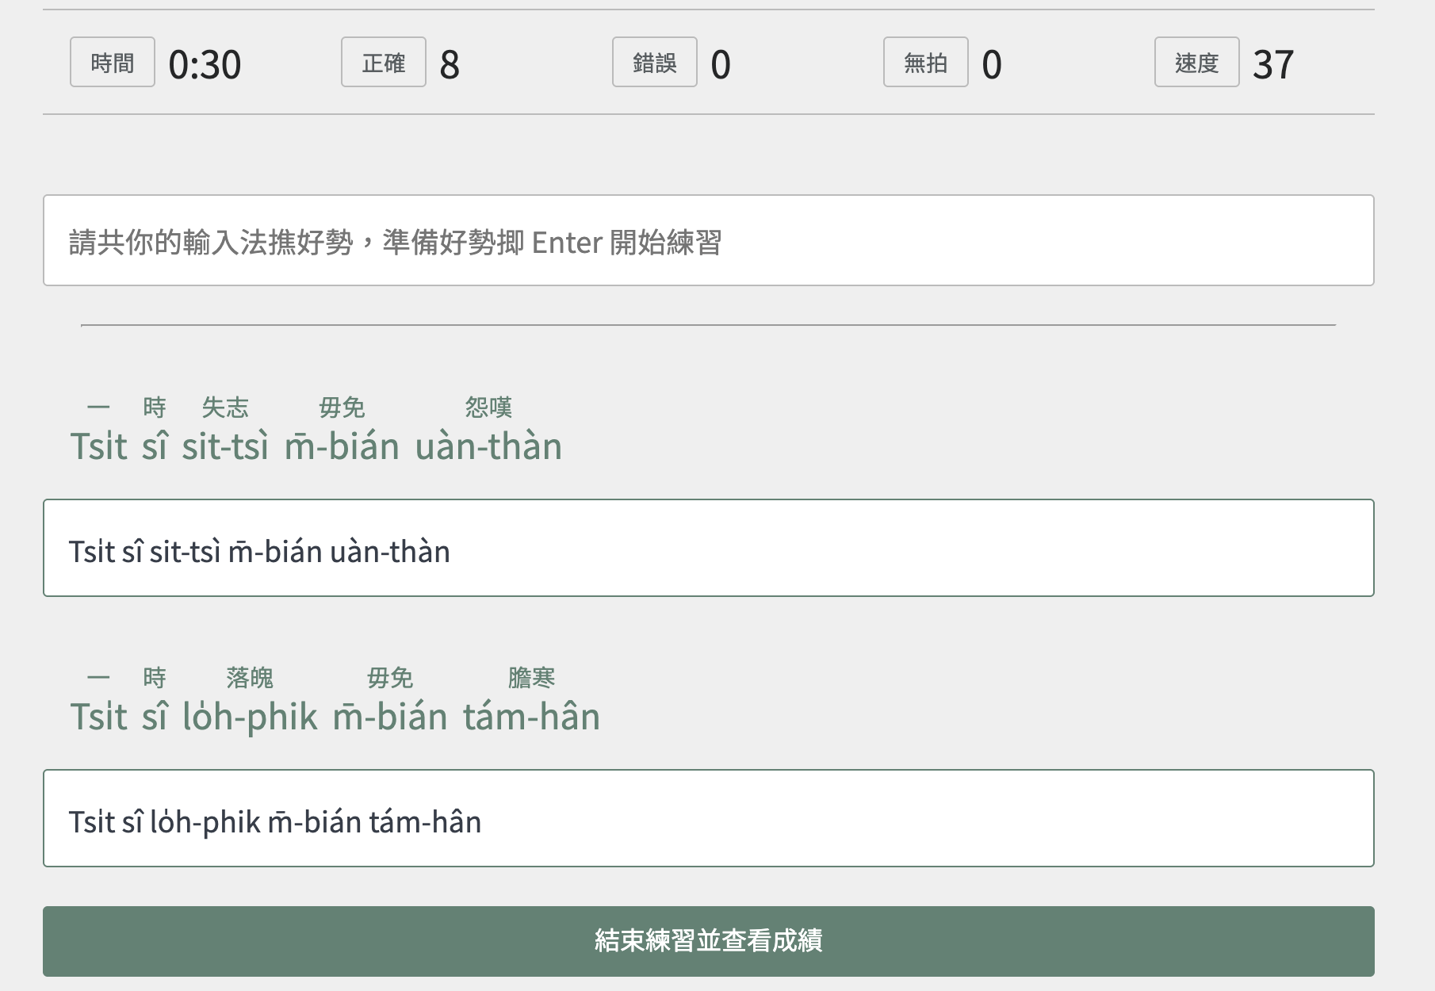The height and width of the screenshot is (991, 1435).
Task: Click the answer field containing tám-hân
Action: click(x=708, y=819)
